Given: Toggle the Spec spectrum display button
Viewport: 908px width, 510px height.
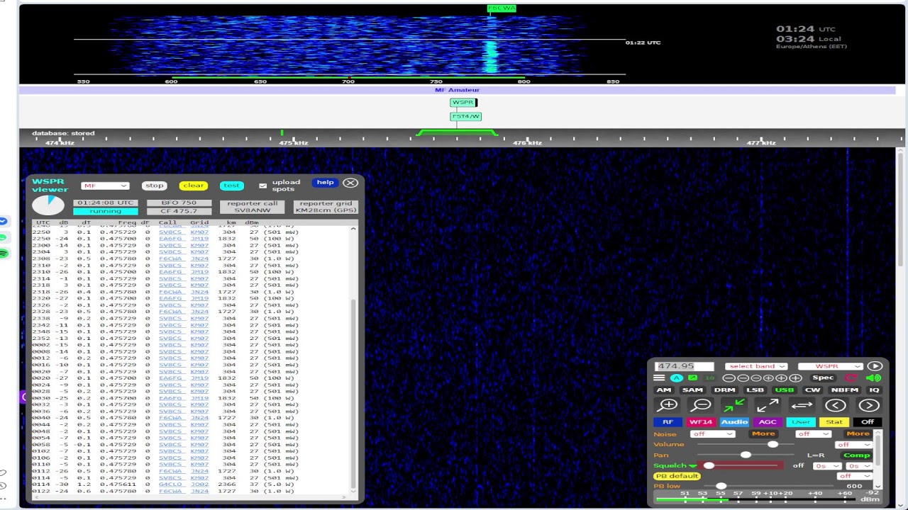Looking at the screenshot, I should click(x=824, y=378).
